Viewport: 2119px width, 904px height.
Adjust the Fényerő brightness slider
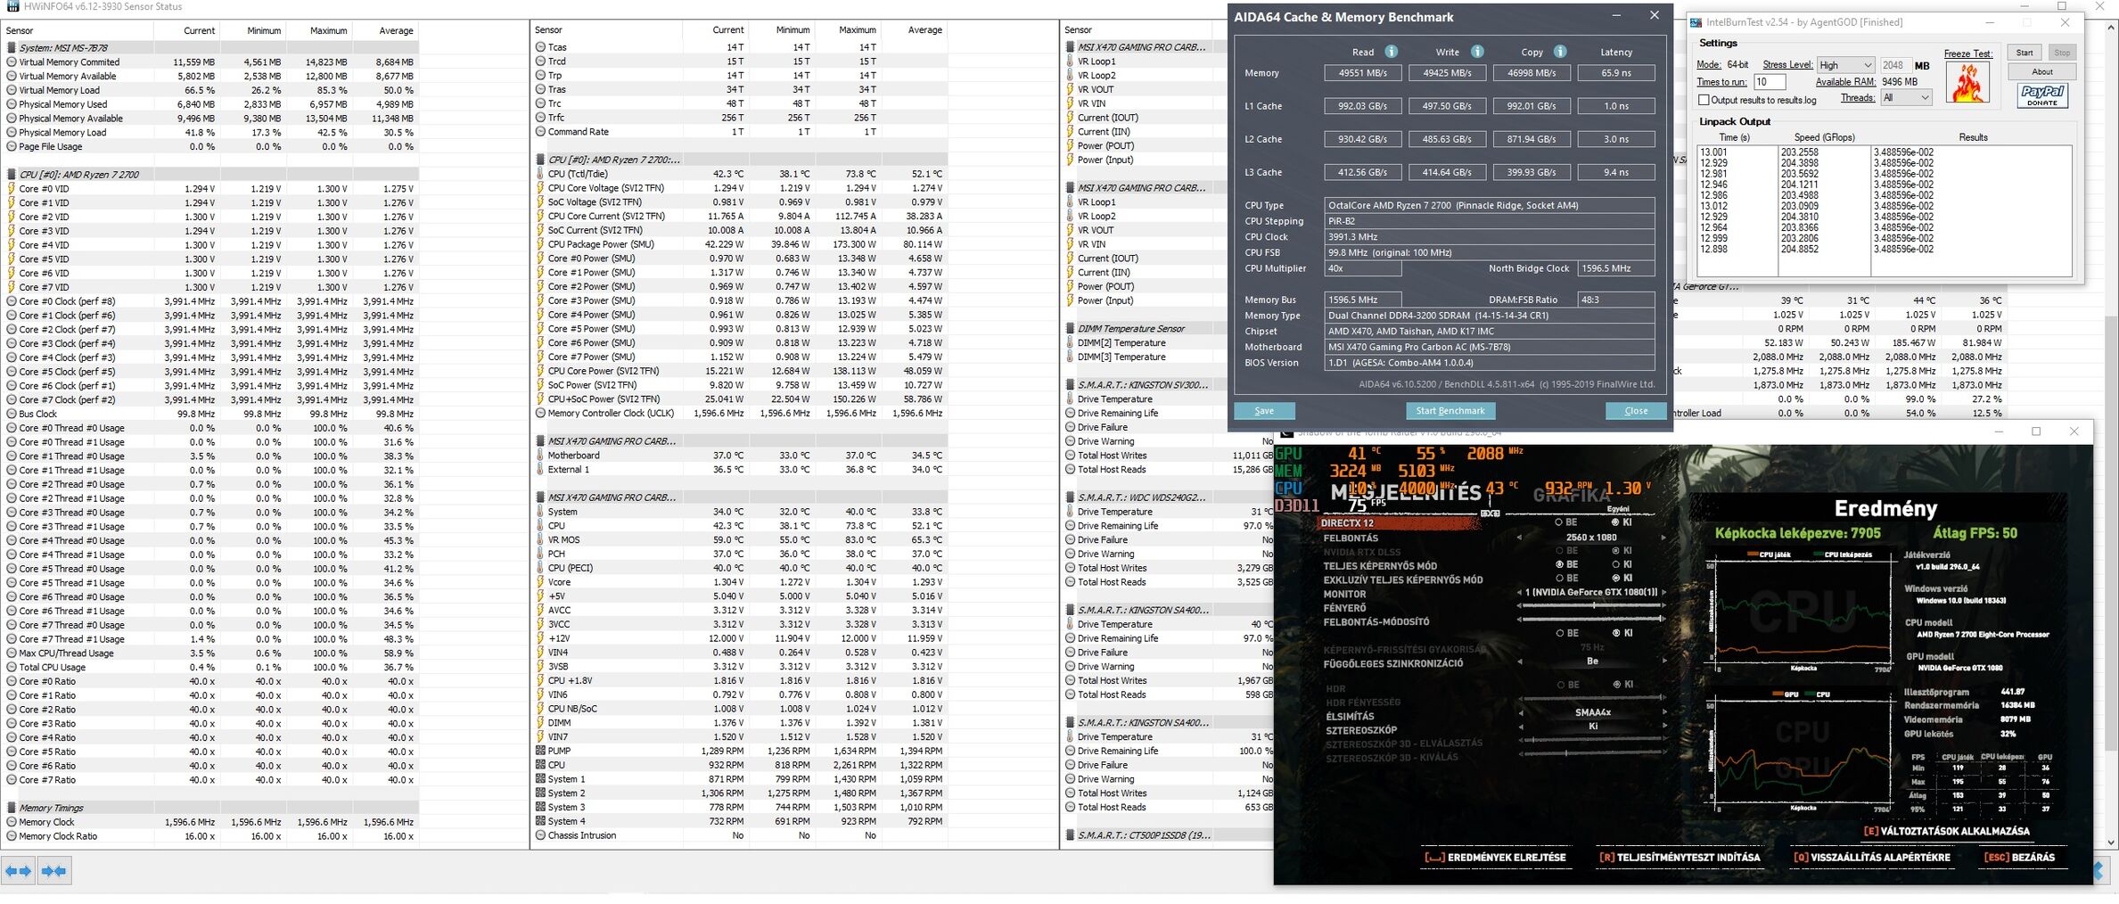tap(1591, 605)
